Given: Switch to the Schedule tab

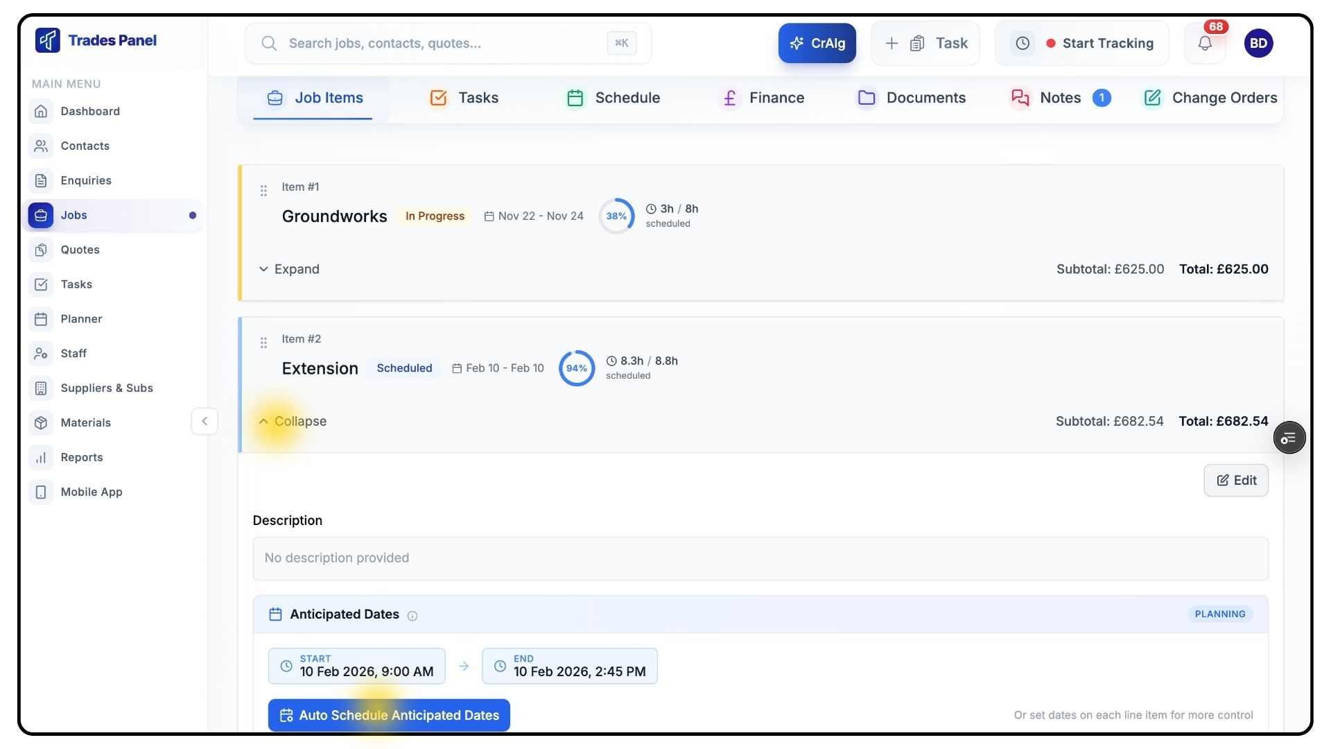Looking at the screenshot, I should 613,98.
